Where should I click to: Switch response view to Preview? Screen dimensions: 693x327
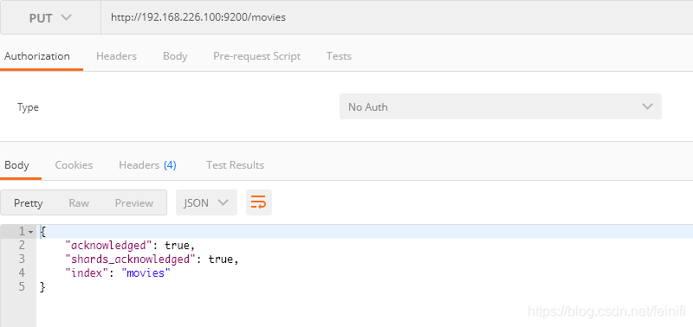(134, 203)
